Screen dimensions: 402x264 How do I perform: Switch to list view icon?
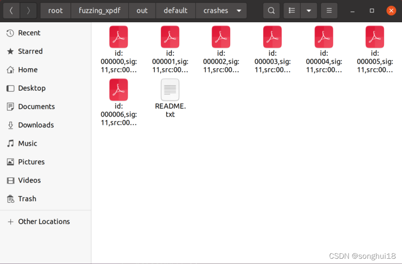click(292, 11)
